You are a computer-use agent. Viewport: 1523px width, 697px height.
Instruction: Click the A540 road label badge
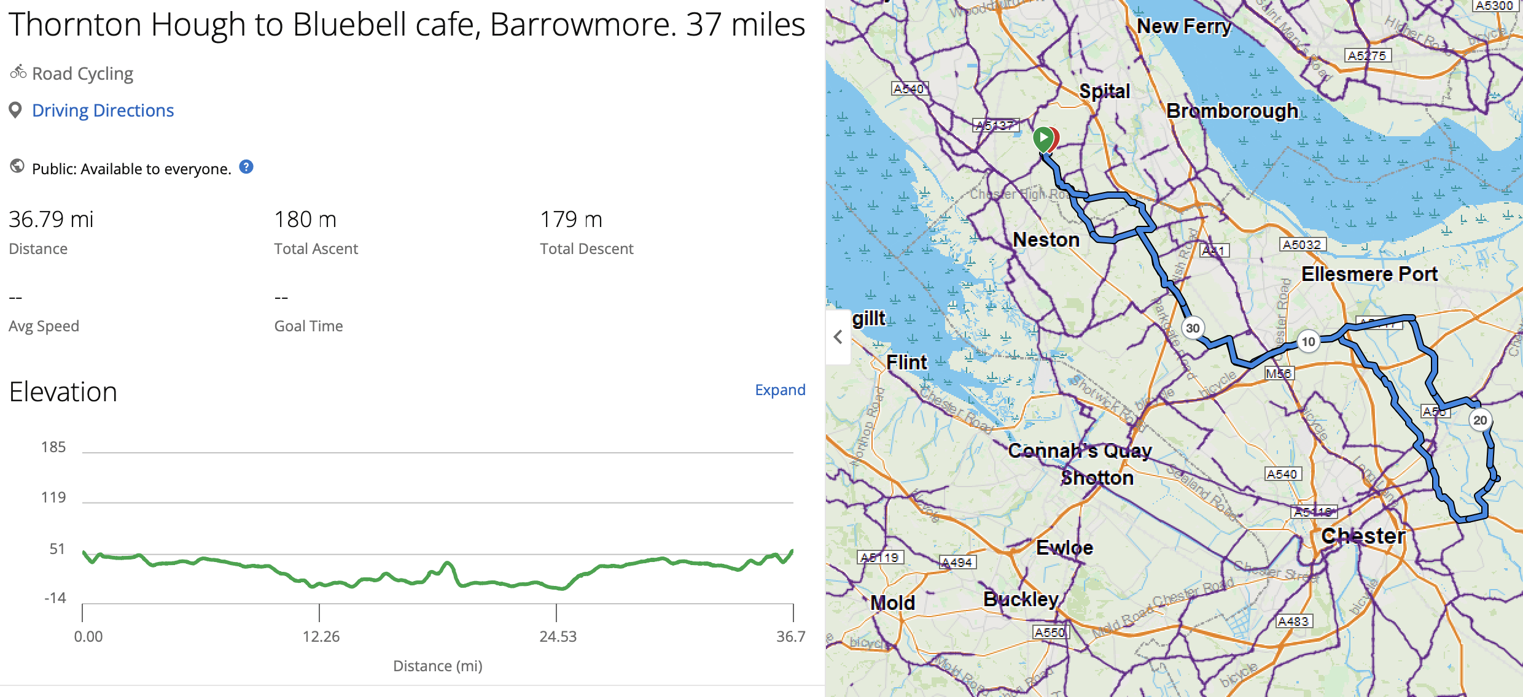click(1282, 474)
